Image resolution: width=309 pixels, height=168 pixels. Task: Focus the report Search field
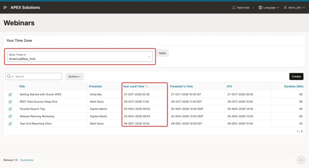[x=38, y=77]
